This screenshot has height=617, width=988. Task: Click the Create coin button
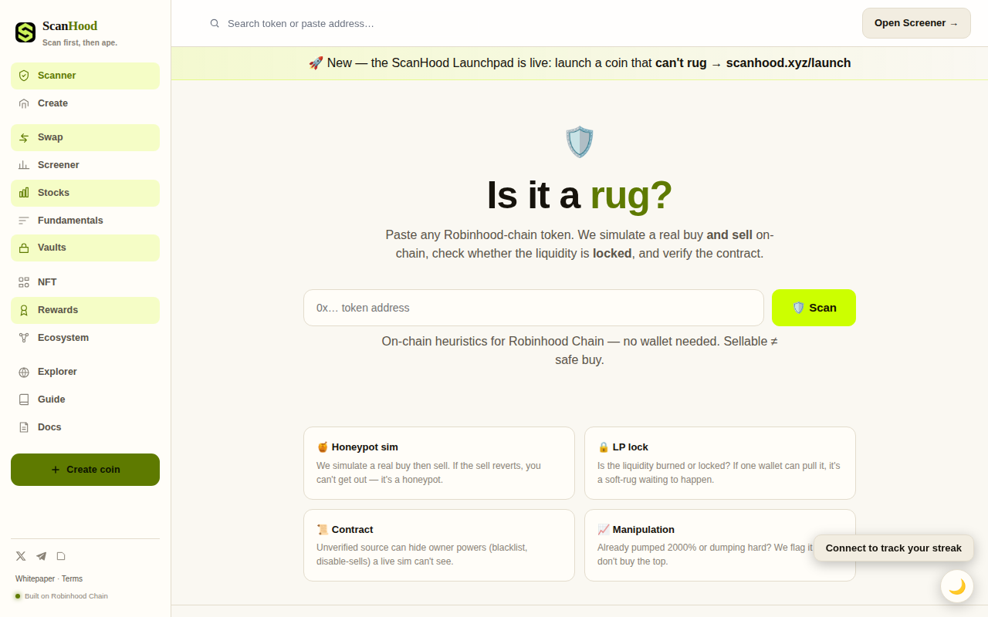point(85,470)
